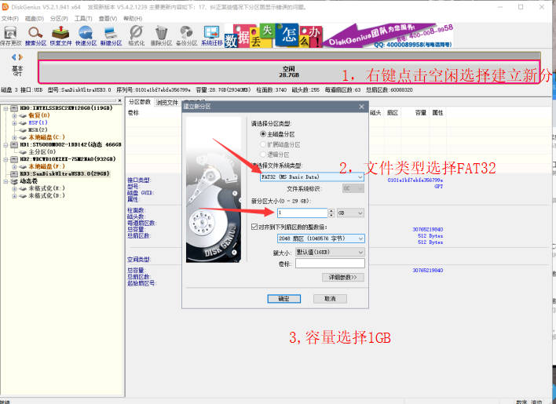Select the MSR(2) partition label
Screen dimensions: 556x404
pos(38,130)
